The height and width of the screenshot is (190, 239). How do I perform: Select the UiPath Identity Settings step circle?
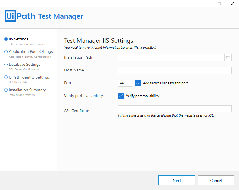pyautogui.click(x=6, y=77)
